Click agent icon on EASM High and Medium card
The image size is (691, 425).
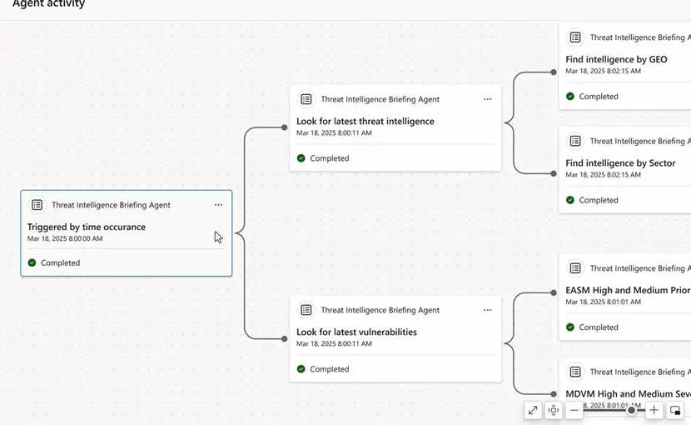click(x=575, y=268)
